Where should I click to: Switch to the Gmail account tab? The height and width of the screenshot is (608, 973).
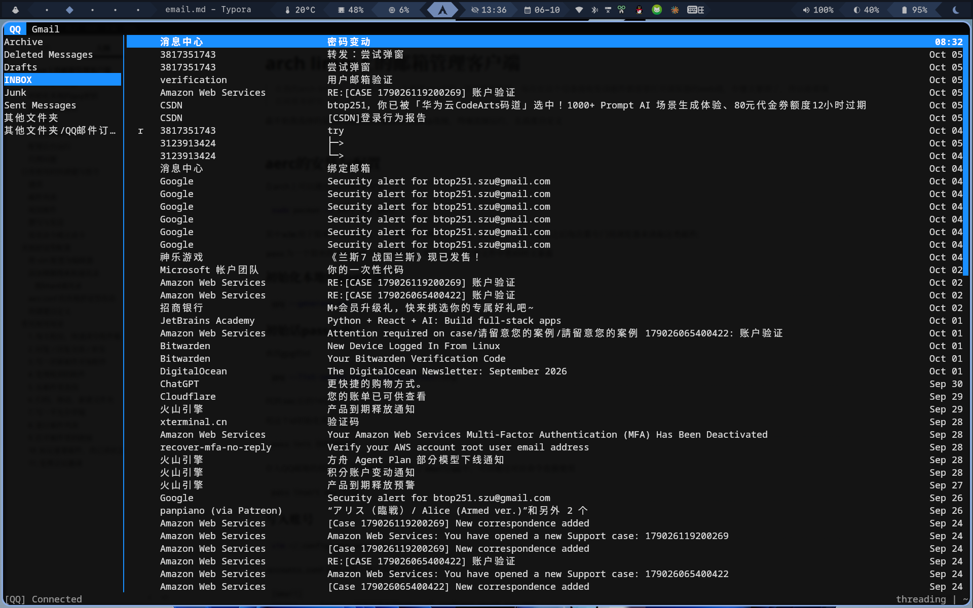point(46,29)
